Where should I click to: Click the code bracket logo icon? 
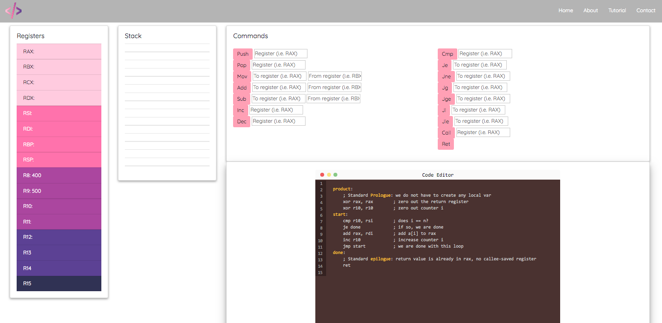(14, 10)
